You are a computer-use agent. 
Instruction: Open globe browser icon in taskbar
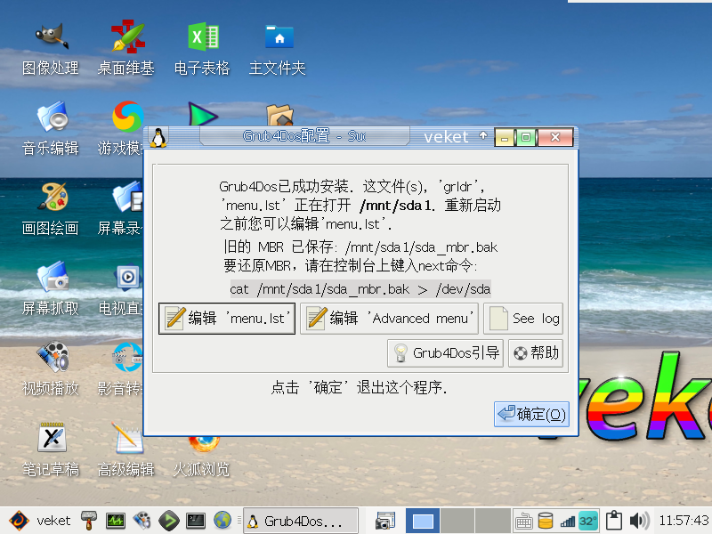(222, 521)
